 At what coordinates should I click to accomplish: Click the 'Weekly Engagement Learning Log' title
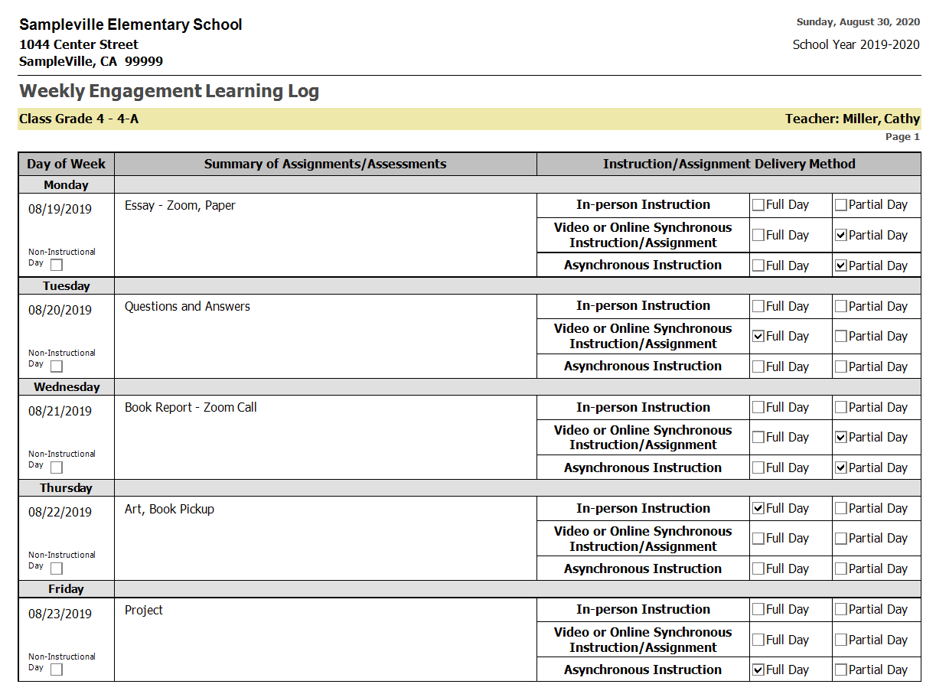pyautogui.click(x=169, y=92)
